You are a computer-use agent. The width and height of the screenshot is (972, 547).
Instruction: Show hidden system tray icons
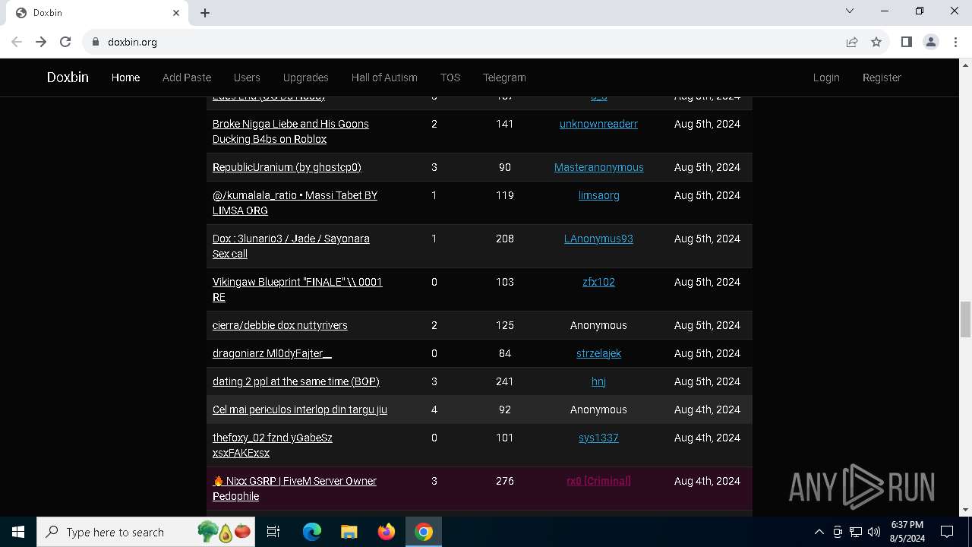[819, 532]
